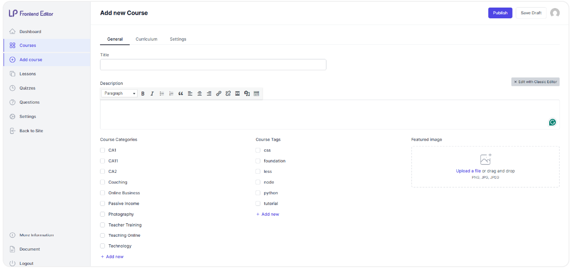Dismiss the Edit with Classic Editor option
572x268 pixels.
[x=515, y=82]
